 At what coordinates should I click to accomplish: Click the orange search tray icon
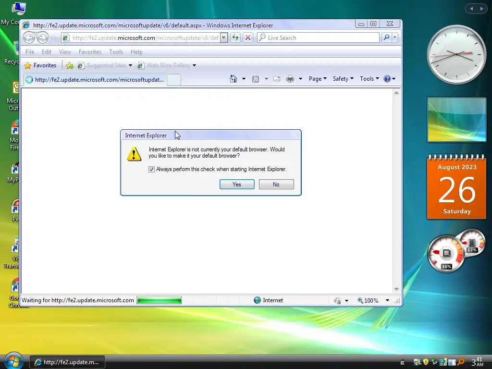click(x=461, y=362)
